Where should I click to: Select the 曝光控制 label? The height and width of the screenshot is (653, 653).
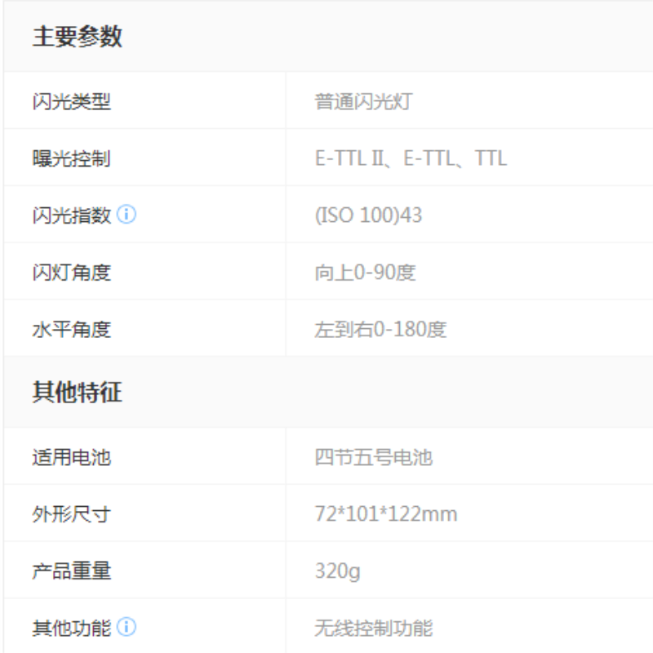click(x=71, y=158)
